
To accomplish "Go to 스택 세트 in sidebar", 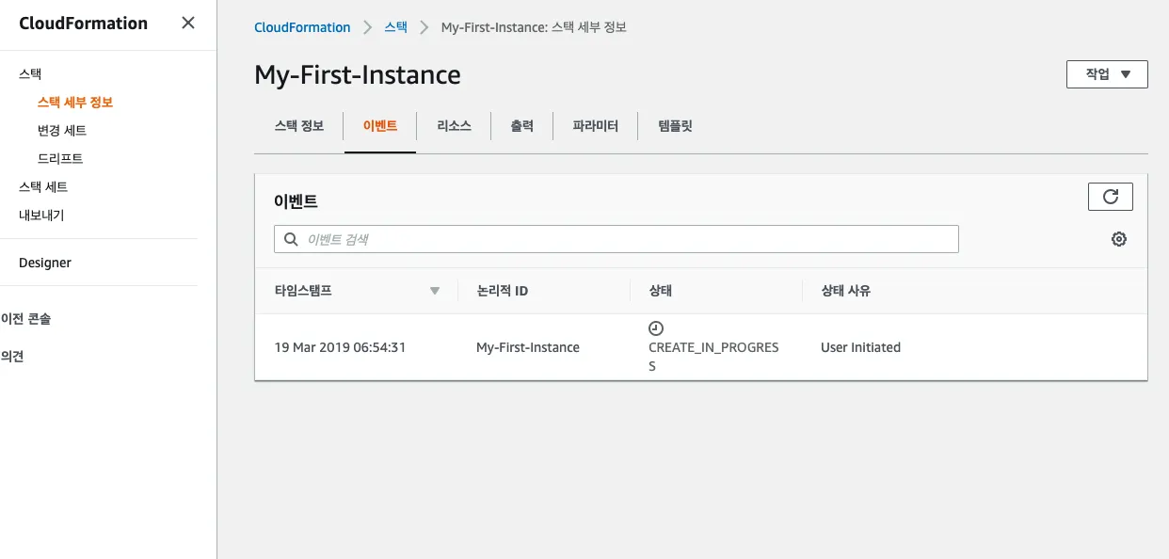I will (43, 186).
